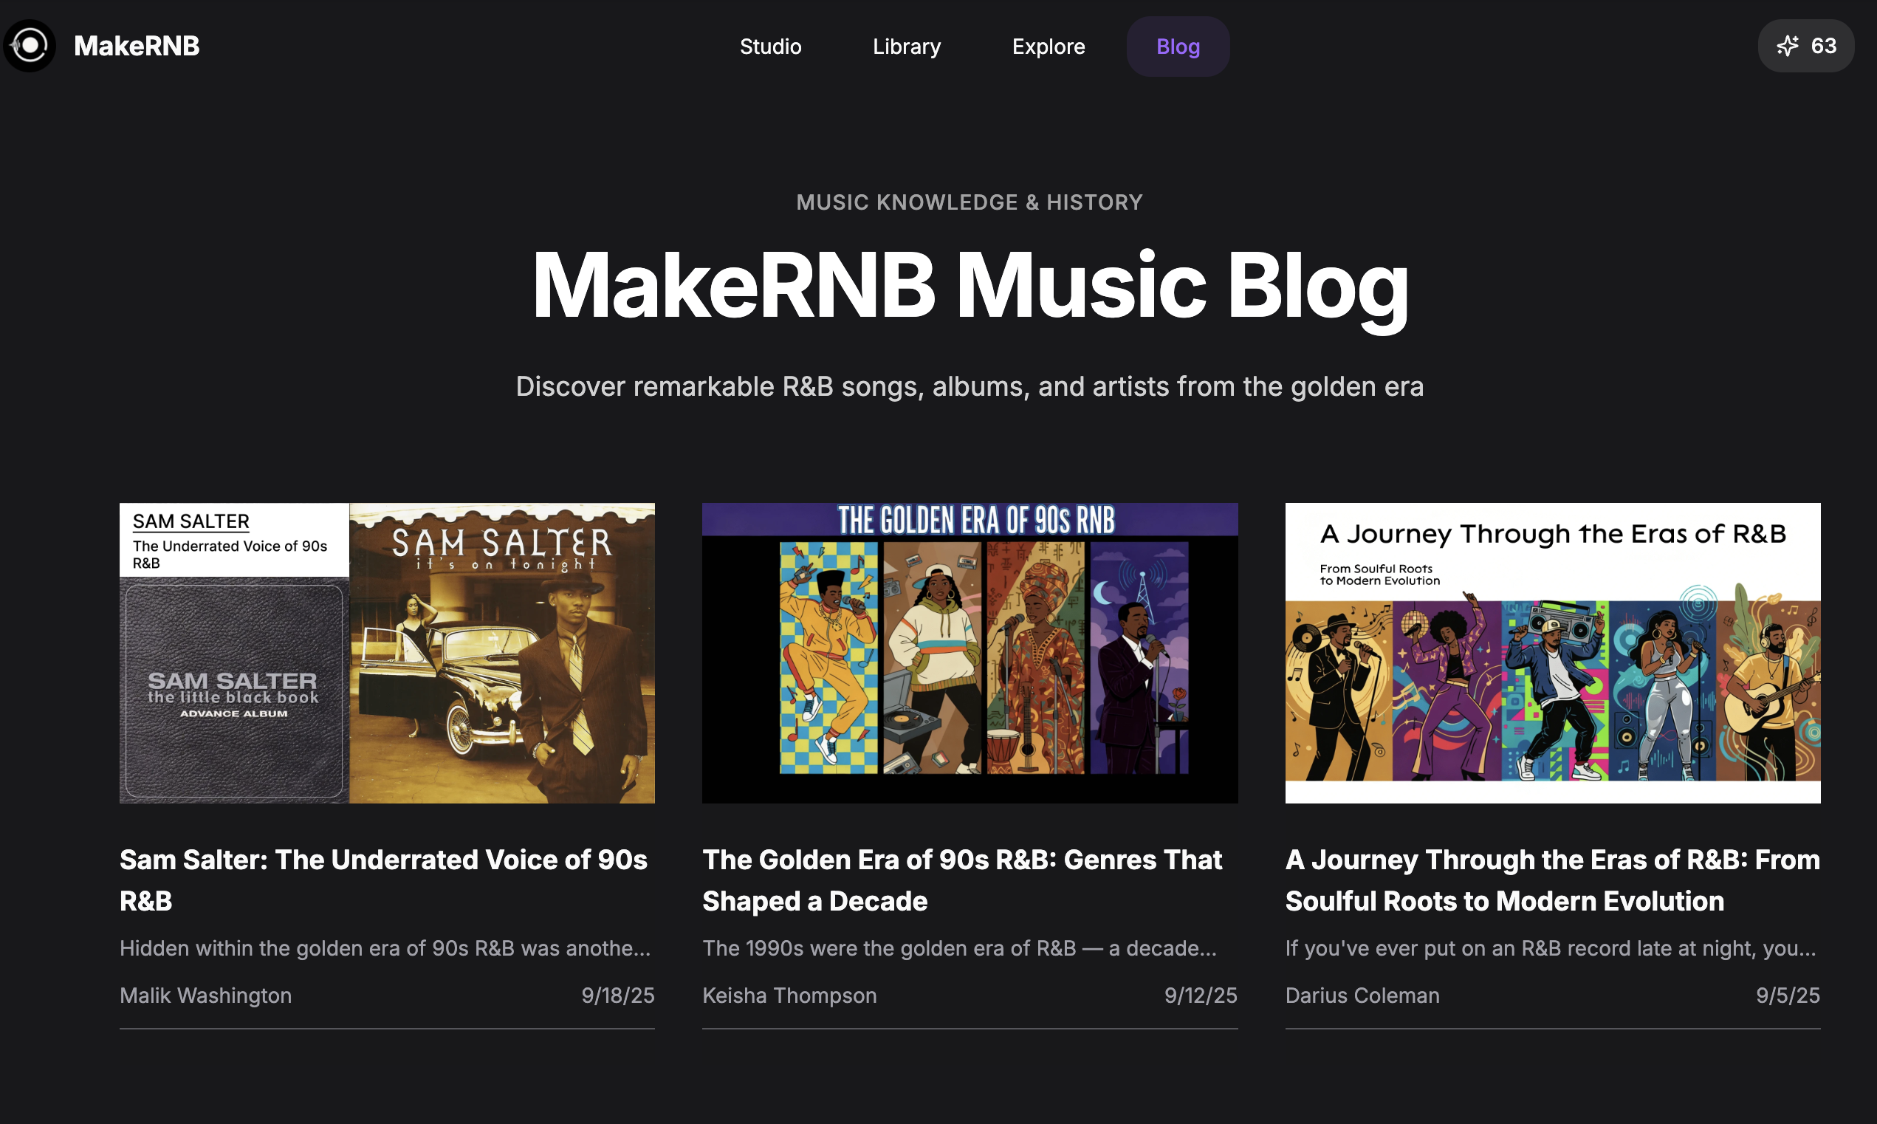Click the credits counter button

pos(1805,47)
